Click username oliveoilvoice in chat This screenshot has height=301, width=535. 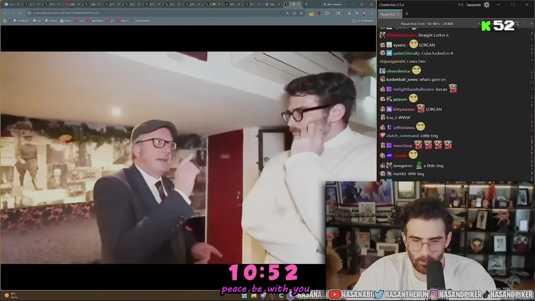coord(398,71)
